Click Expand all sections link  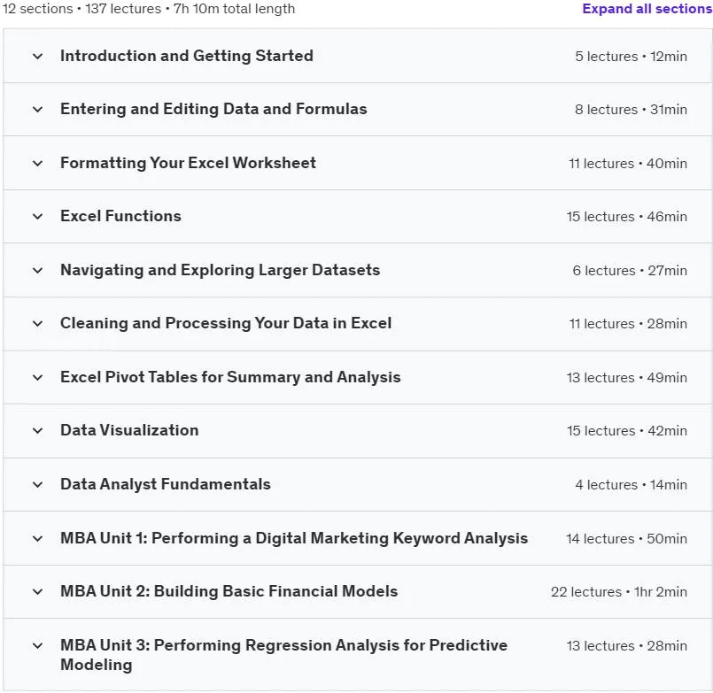tap(647, 9)
